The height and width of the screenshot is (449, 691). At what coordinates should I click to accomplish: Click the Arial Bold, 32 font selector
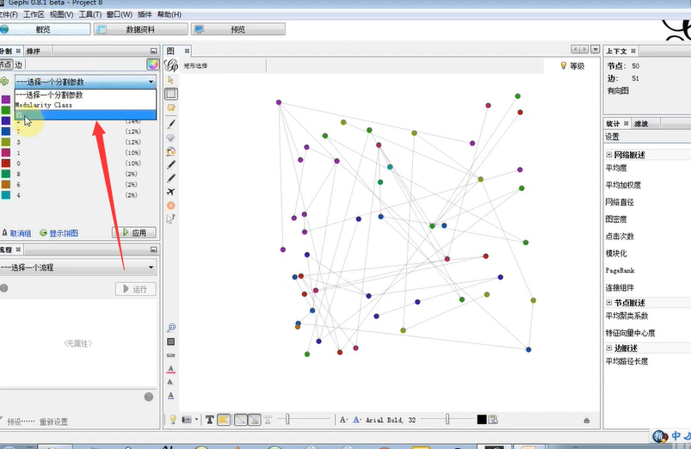[x=391, y=421]
